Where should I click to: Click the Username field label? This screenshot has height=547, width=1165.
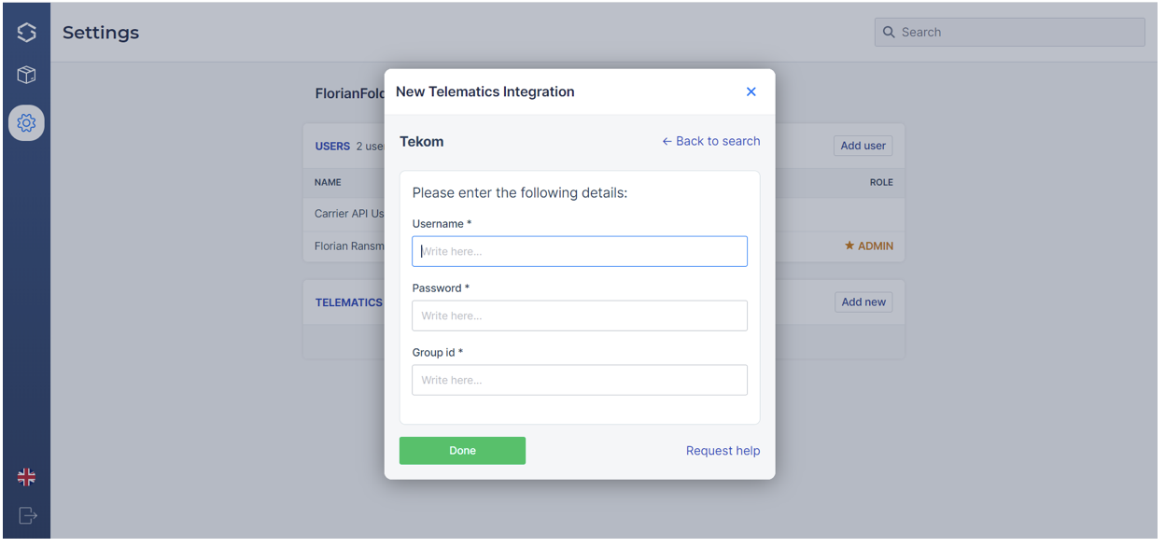point(442,224)
